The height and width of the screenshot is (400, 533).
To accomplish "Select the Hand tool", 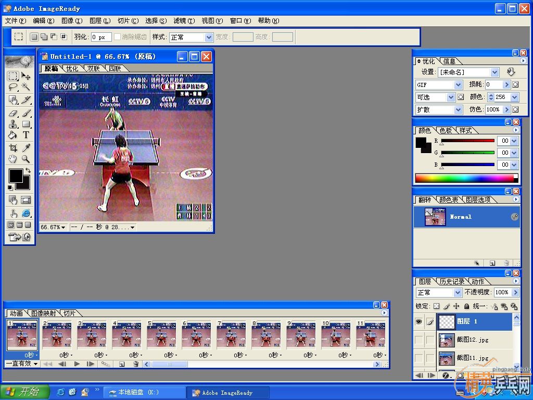I will click(x=13, y=159).
